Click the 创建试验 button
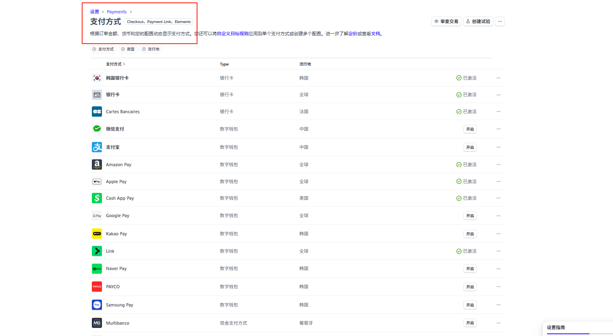The image size is (613, 336). point(478,21)
